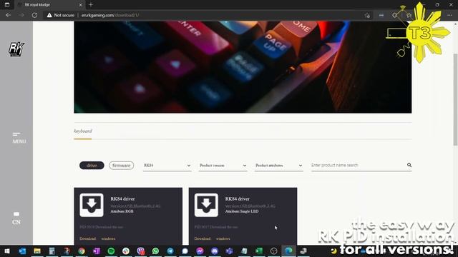Open the RK84 product dropdown
The width and height of the screenshot is (458, 257).
167,166
